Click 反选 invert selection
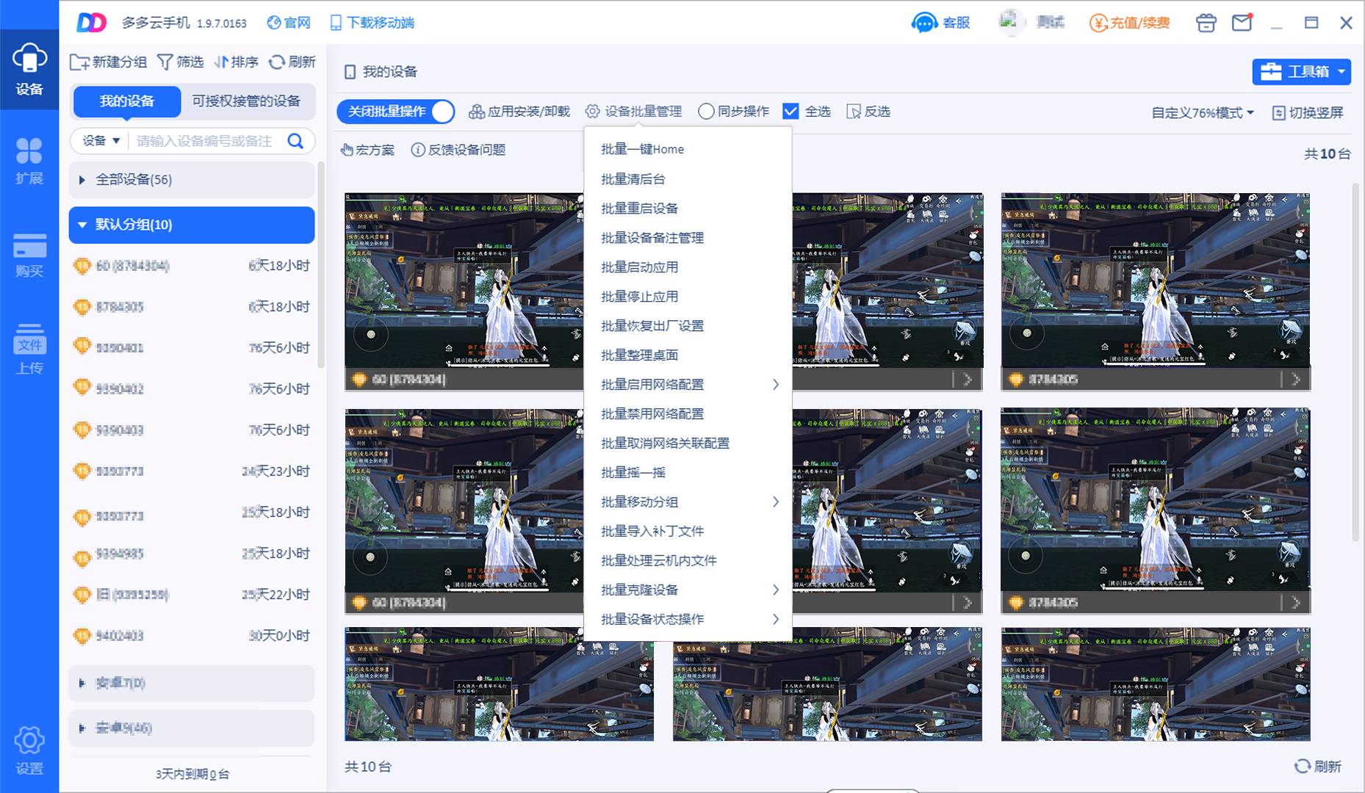The image size is (1365, 793). 868,112
